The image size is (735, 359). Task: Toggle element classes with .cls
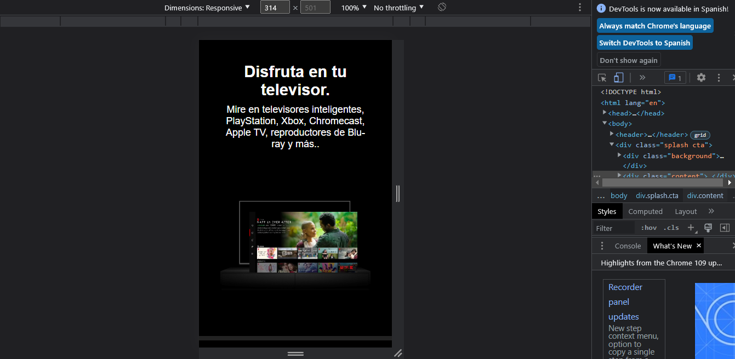(671, 228)
